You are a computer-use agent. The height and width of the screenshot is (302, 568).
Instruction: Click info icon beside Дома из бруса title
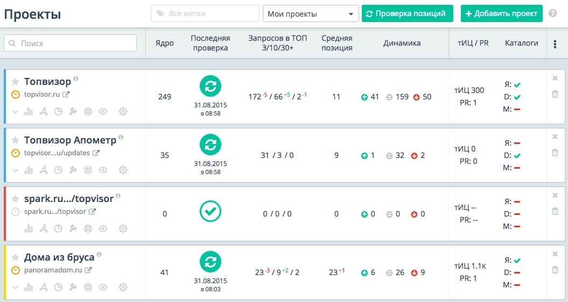[x=99, y=254]
